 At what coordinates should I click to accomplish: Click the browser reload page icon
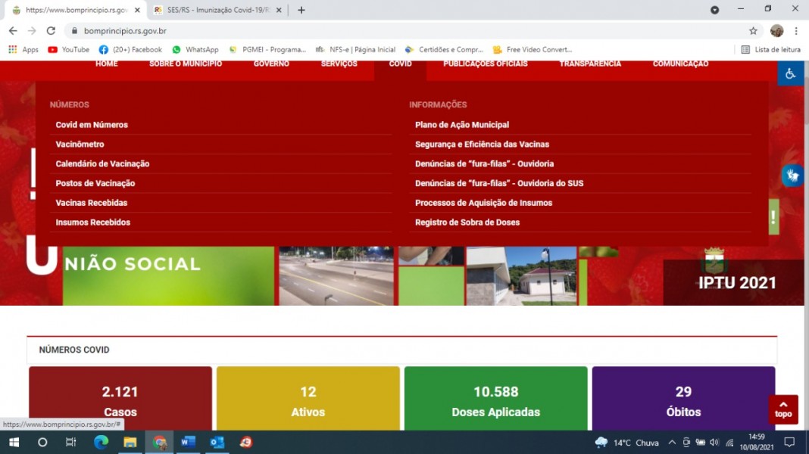click(x=51, y=31)
